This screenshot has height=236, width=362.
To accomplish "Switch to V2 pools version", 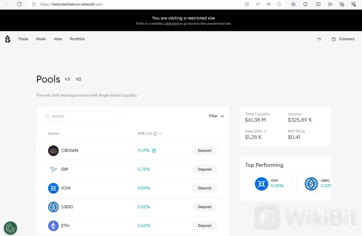I will (x=78, y=79).
